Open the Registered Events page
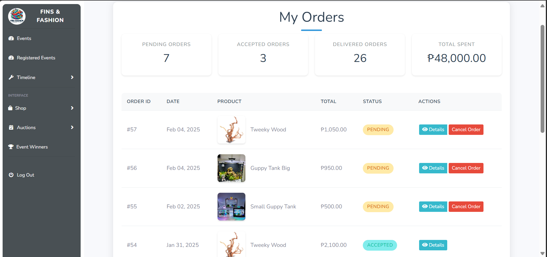The image size is (547, 257). (x=36, y=58)
